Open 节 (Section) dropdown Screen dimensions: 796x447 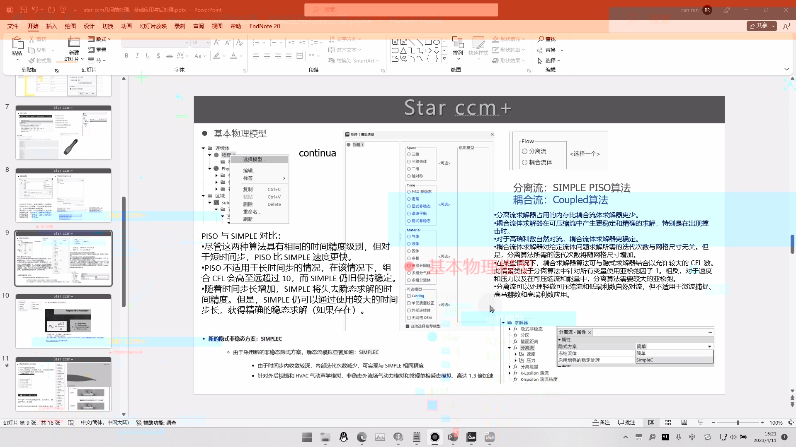pos(97,60)
